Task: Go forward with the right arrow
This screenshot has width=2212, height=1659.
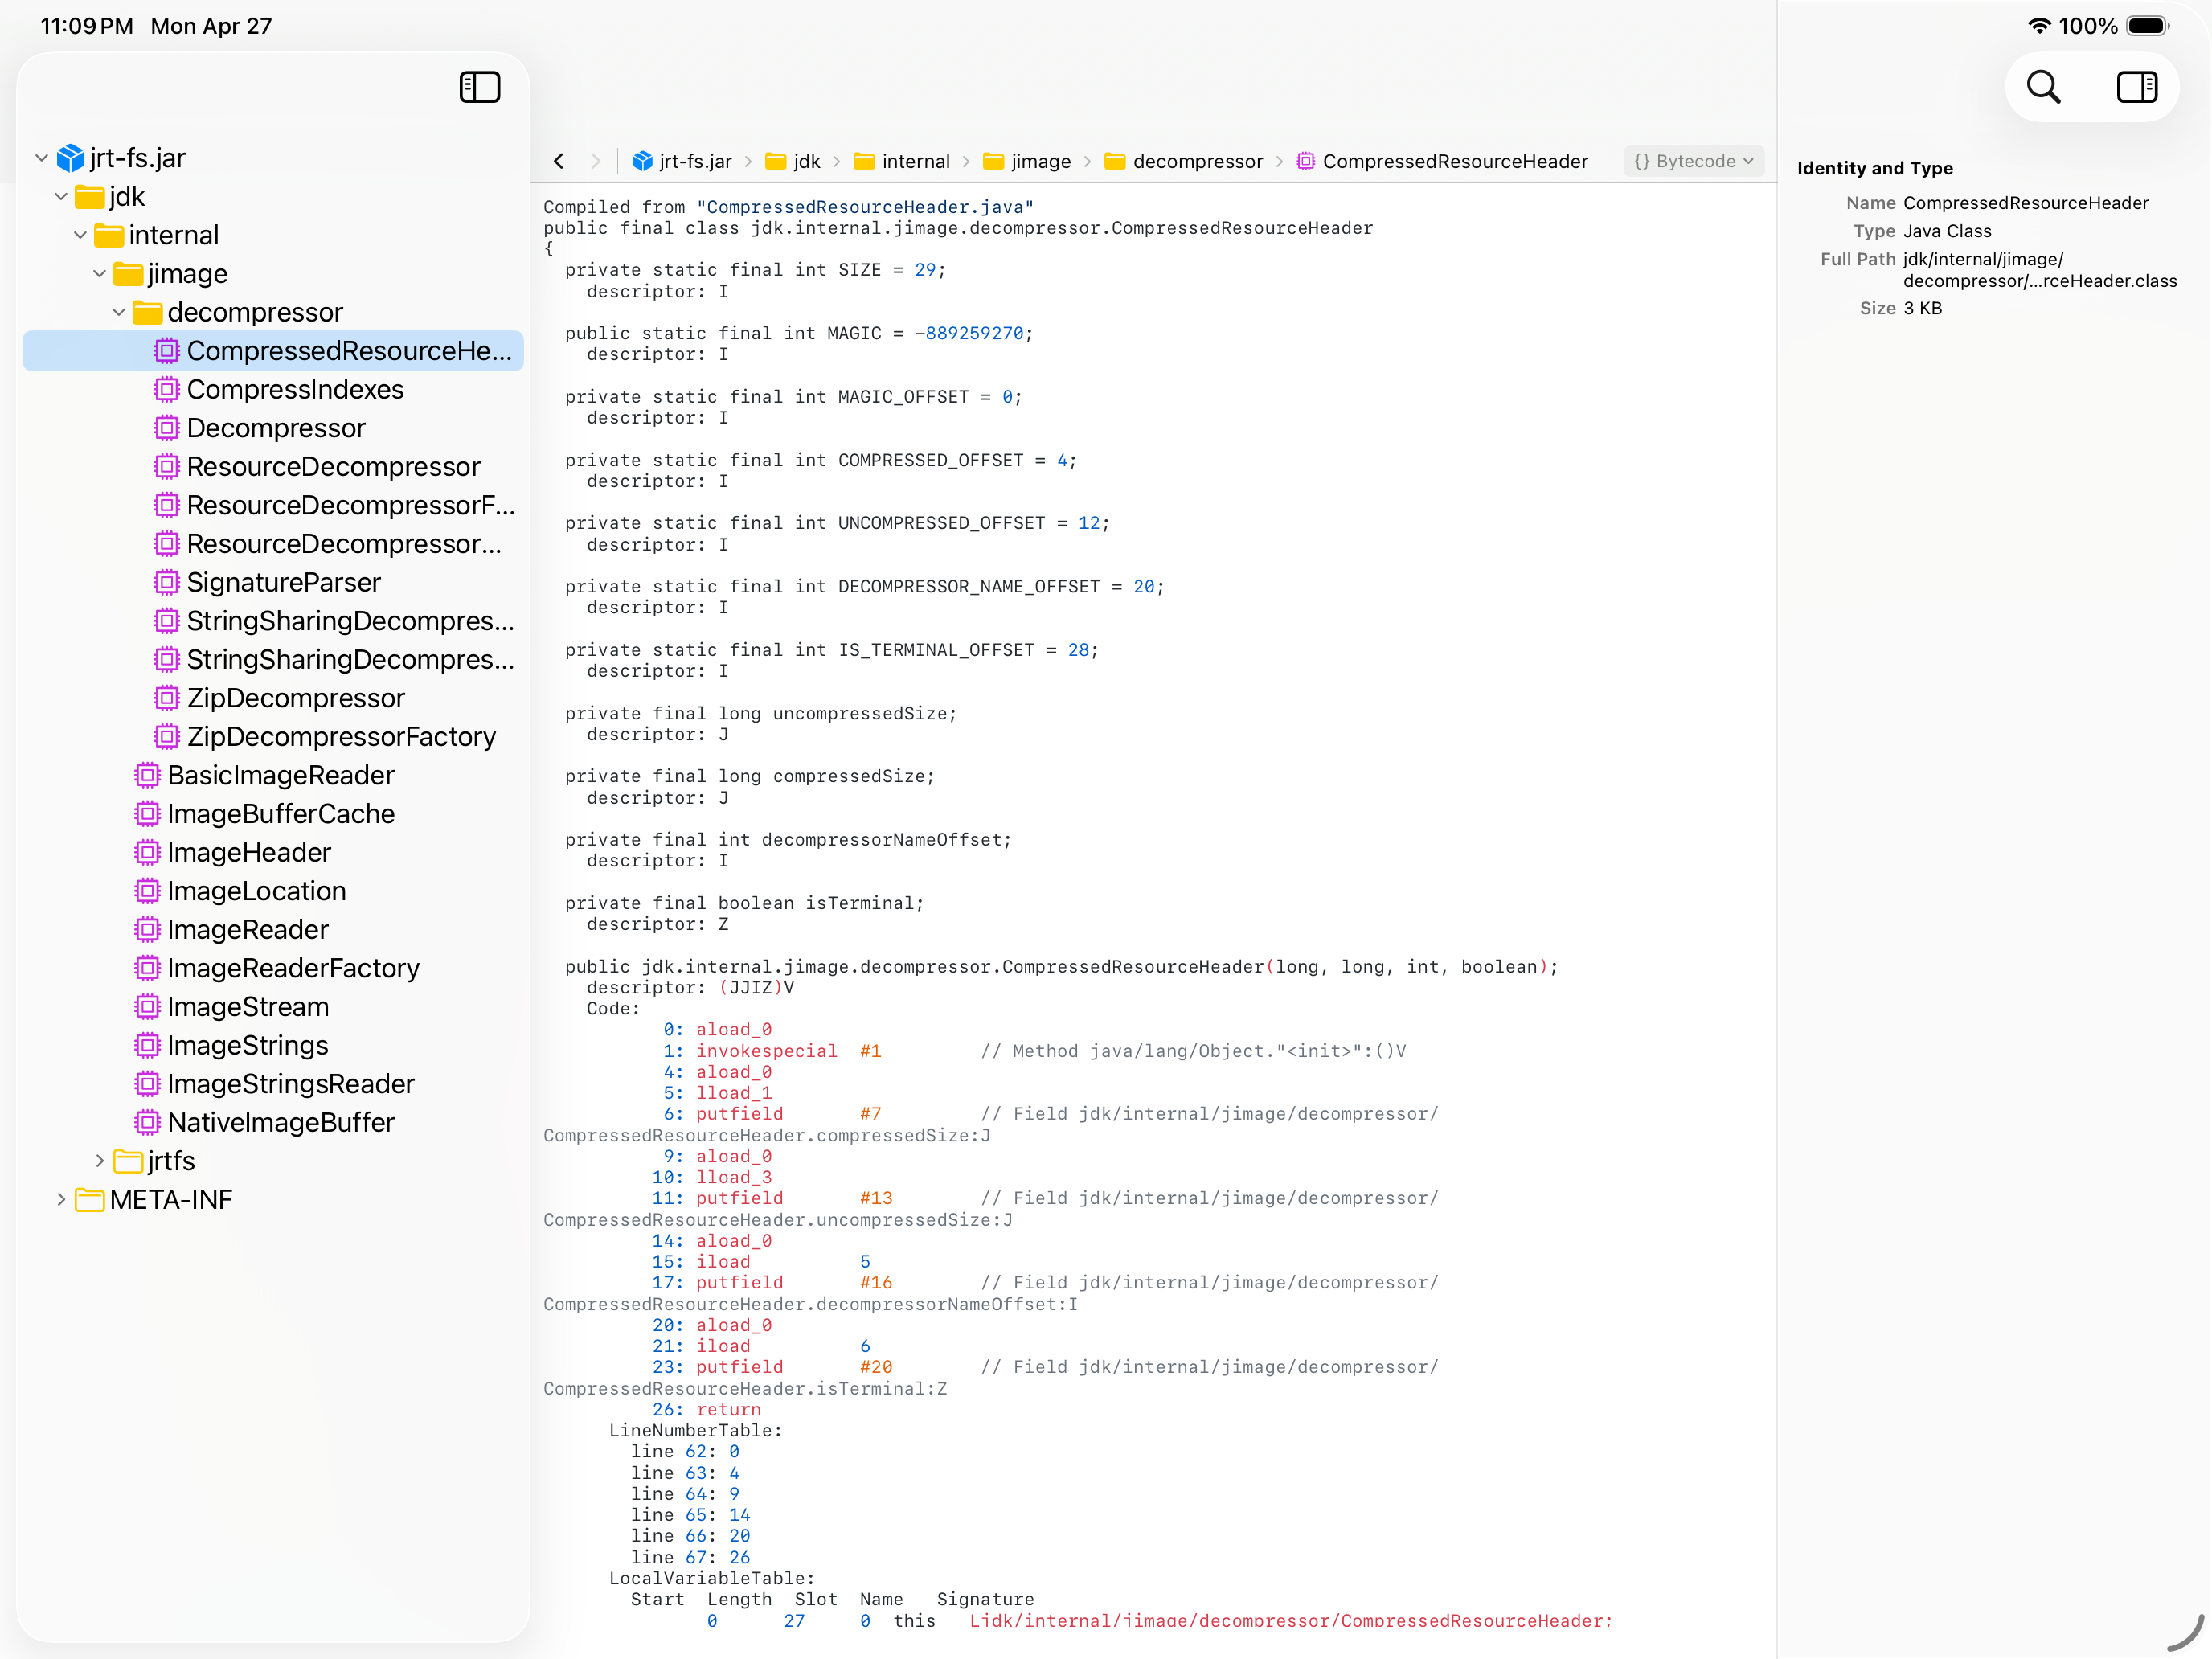Action: 596,161
